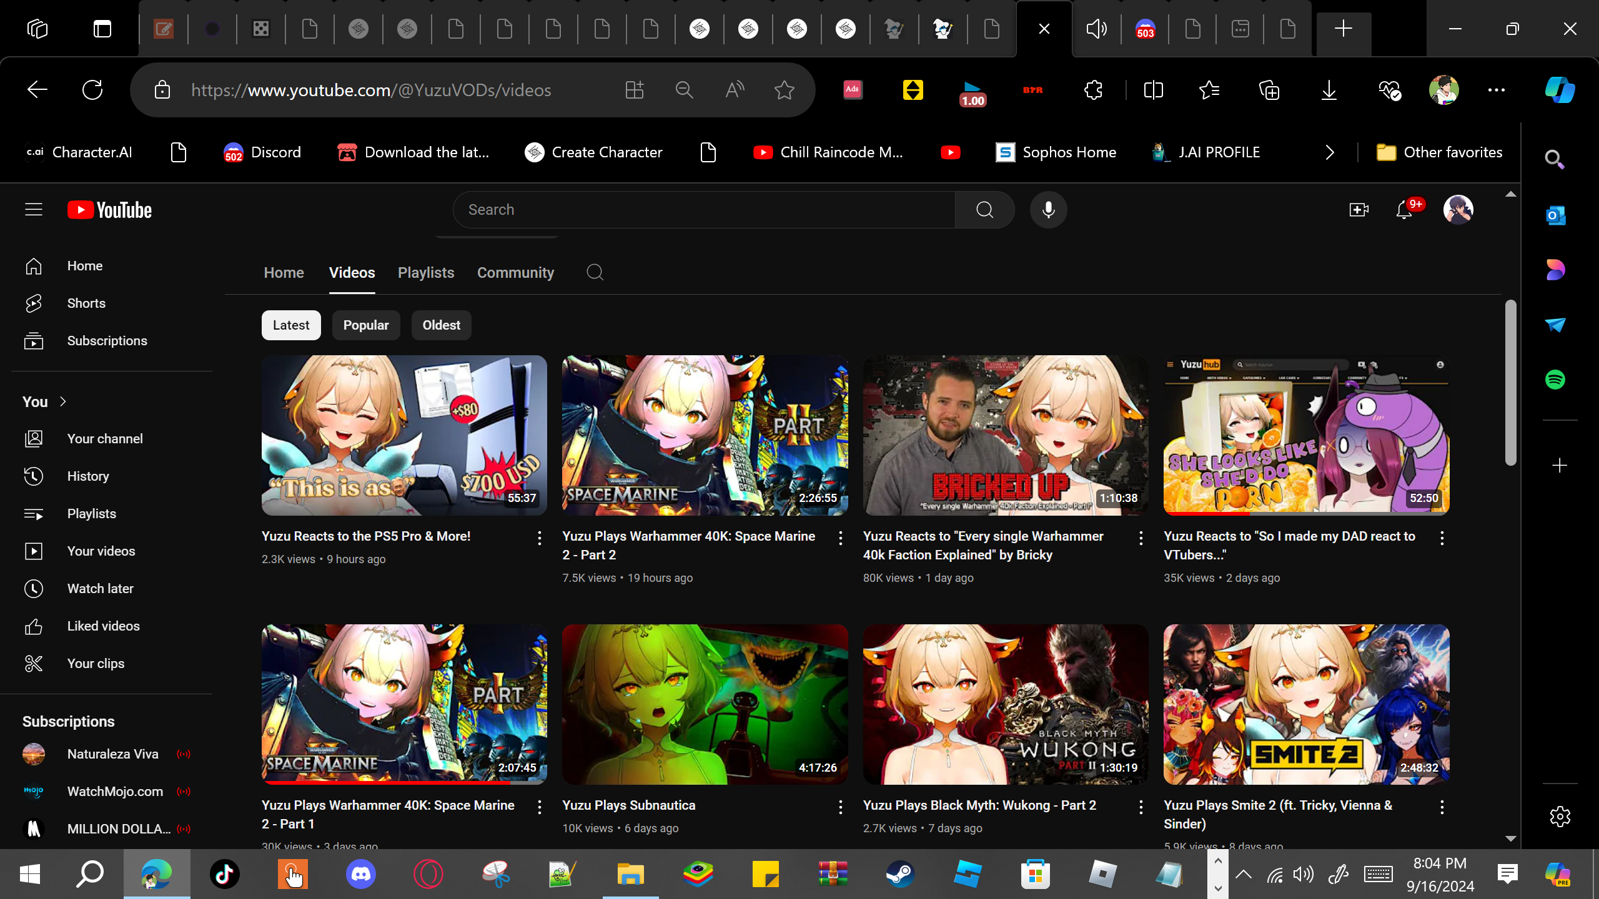1599x899 pixels.
Task: Open options menu for Yuzu Plays Subnautica
Action: click(x=841, y=807)
